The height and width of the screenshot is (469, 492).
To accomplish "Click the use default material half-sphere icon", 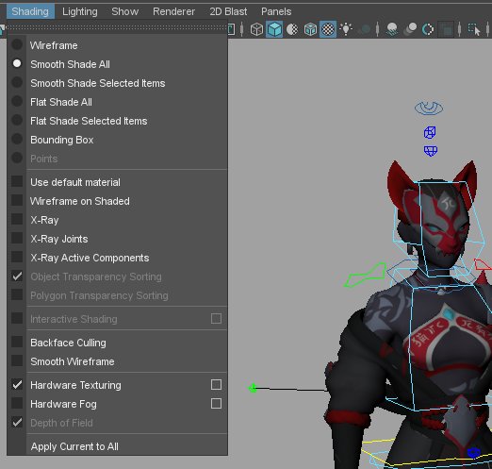I will [292, 29].
